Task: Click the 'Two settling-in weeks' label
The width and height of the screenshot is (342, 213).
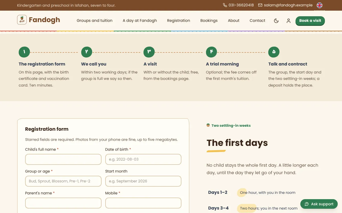Action: tap(231, 125)
